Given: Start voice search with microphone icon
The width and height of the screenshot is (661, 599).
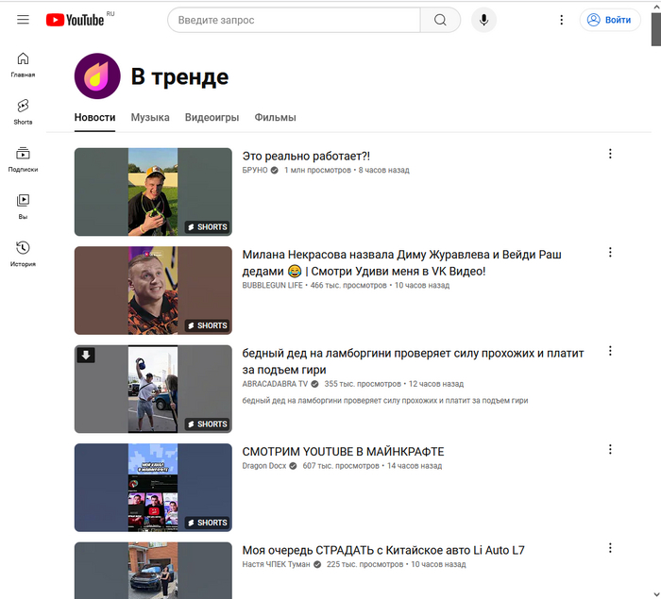Looking at the screenshot, I should pyautogui.click(x=483, y=20).
